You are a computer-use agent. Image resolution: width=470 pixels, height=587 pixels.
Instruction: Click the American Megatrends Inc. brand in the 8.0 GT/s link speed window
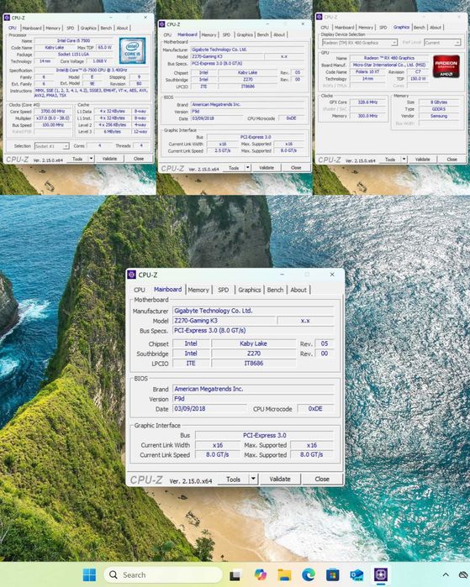pos(253,389)
